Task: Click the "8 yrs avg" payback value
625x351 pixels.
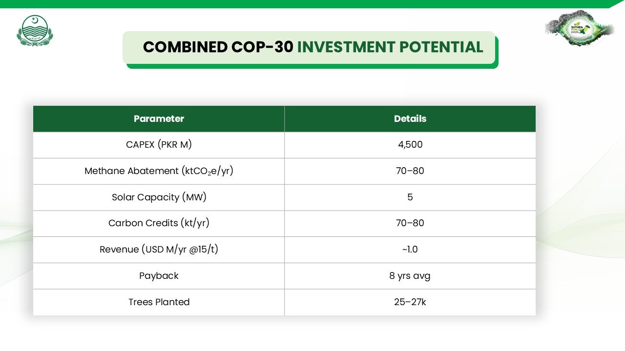Action: pos(410,276)
